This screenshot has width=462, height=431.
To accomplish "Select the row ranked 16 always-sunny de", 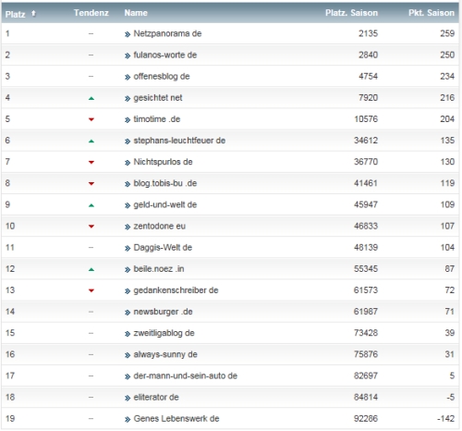I will pos(230,354).
